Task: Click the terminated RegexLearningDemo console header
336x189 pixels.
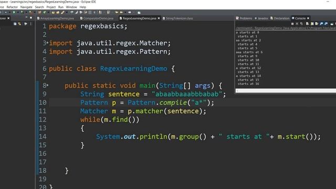Action: tap(286, 28)
